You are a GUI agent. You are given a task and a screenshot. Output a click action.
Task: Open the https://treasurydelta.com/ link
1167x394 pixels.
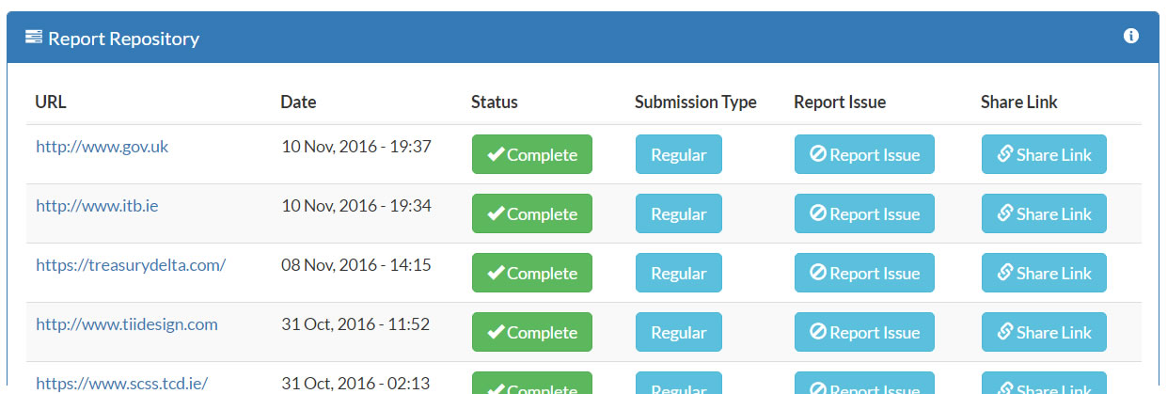[x=131, y=265]
